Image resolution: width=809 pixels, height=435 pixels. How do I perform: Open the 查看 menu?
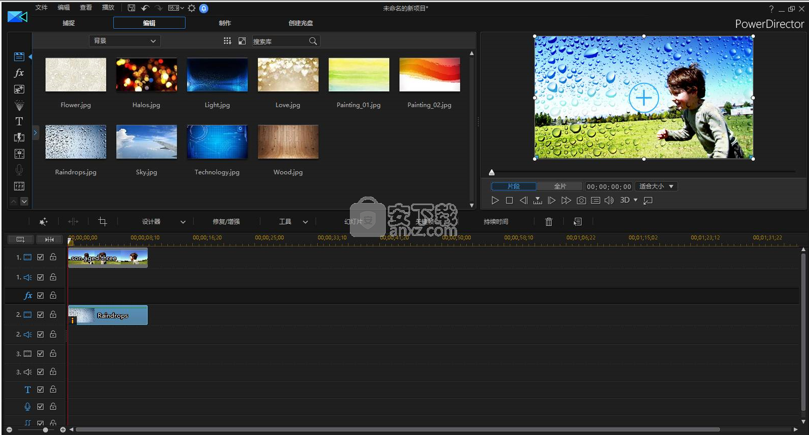86,8
